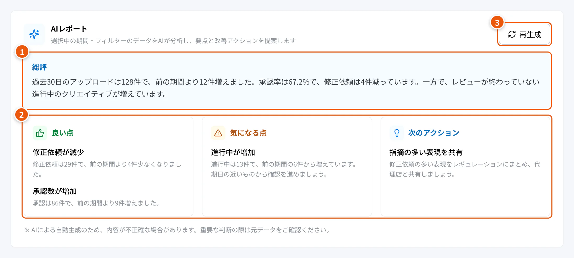
Task: Click the AI sparkle icon beside AIレポート
Action: 34,34
